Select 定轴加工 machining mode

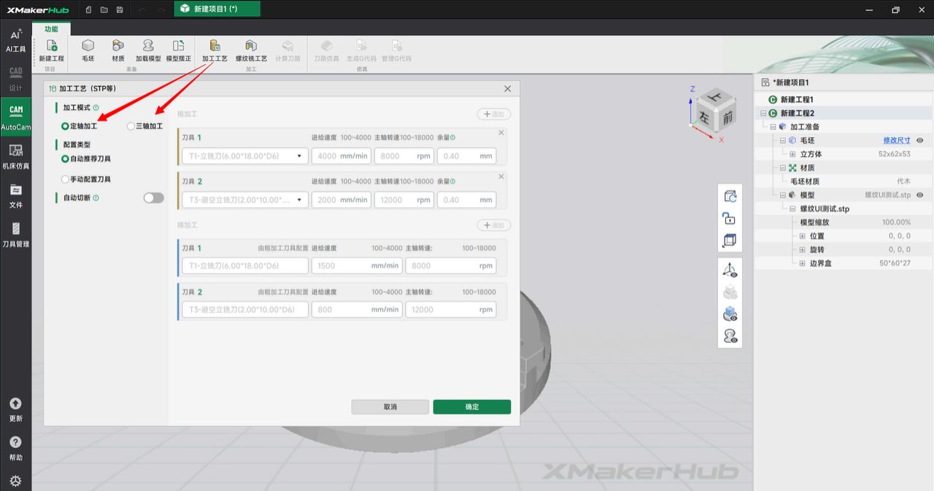coord(79,126)
